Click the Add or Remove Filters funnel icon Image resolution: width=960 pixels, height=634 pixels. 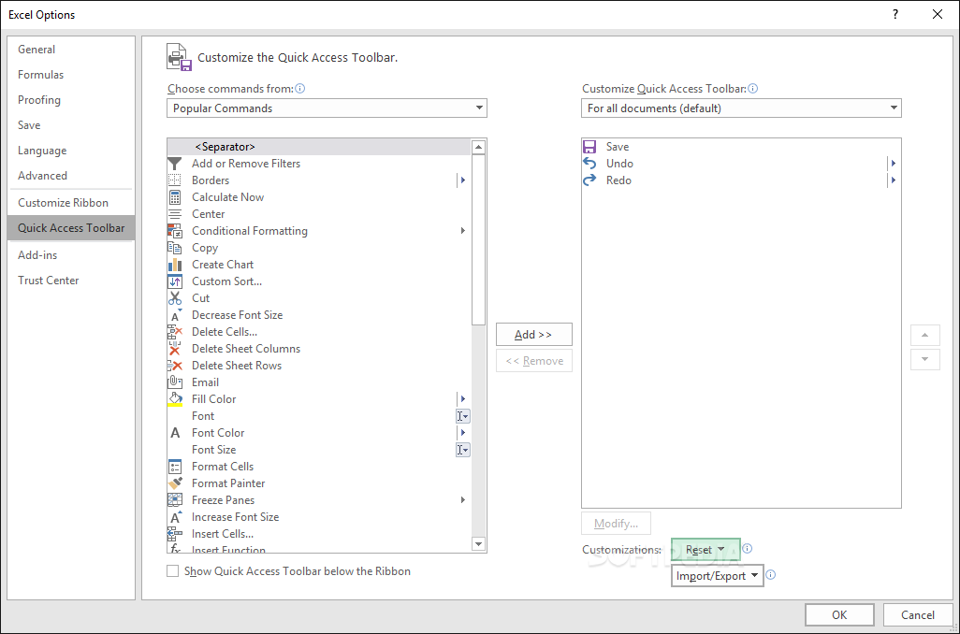click(x=175, y=164)
